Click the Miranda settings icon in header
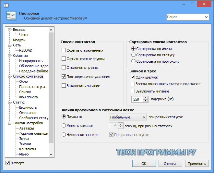This screenshot has height=173, width=214. point(11,16)
